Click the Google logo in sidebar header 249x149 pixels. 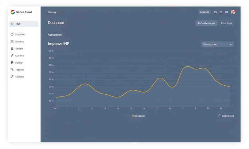13,12
